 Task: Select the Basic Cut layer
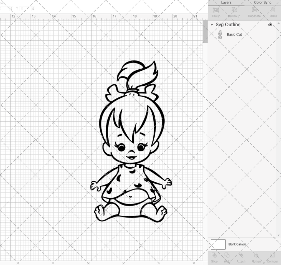235,34
